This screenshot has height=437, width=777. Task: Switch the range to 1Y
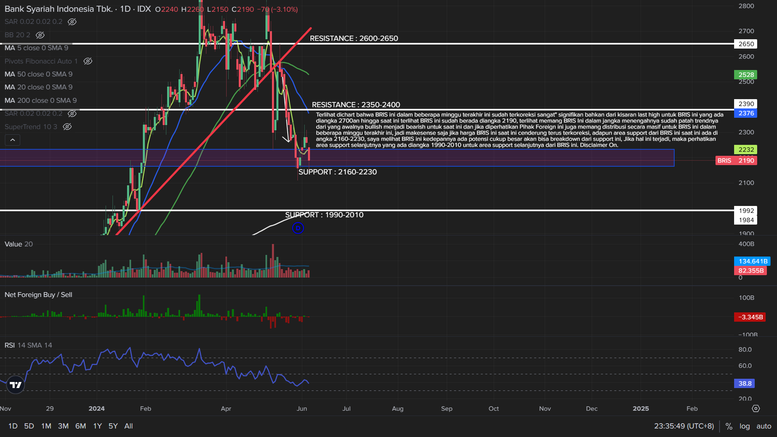[98, 426]
